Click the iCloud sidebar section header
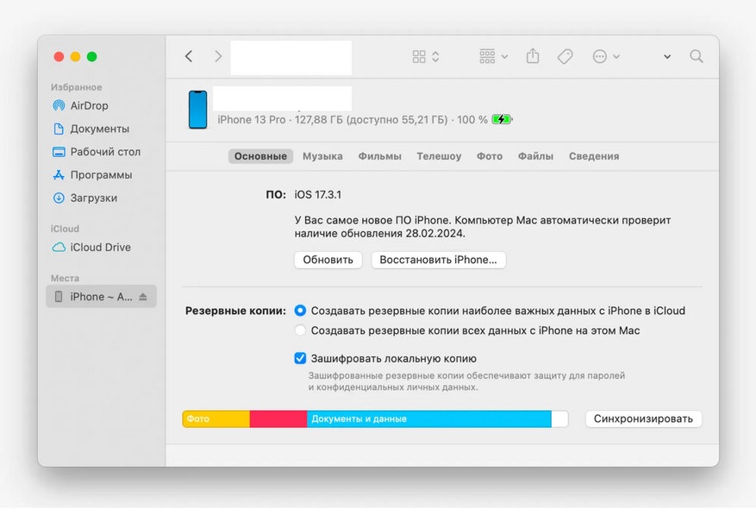 tap(66, 229)
